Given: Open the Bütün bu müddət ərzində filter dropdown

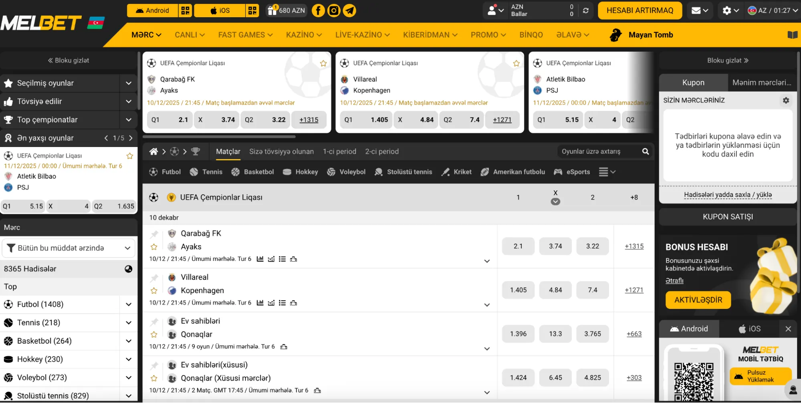Looking at the screenshot, I should (x=69, y=248).
